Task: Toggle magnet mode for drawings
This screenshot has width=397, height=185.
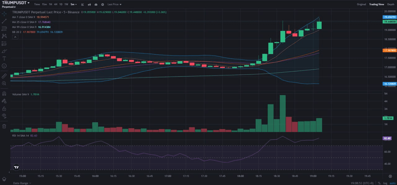Action: (x=4, y=93)
